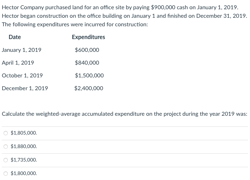The height and width of the screenshot is (180, 250).
Task: Click the October 1, 2019 date cell
Action: (x=22, y=76)
